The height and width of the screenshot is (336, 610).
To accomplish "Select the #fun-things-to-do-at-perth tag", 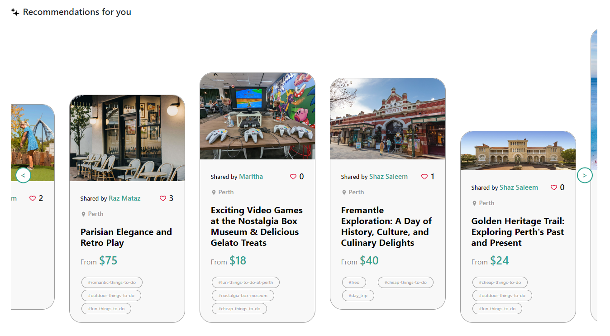I will pyautogui.click(x=246, y=283).
